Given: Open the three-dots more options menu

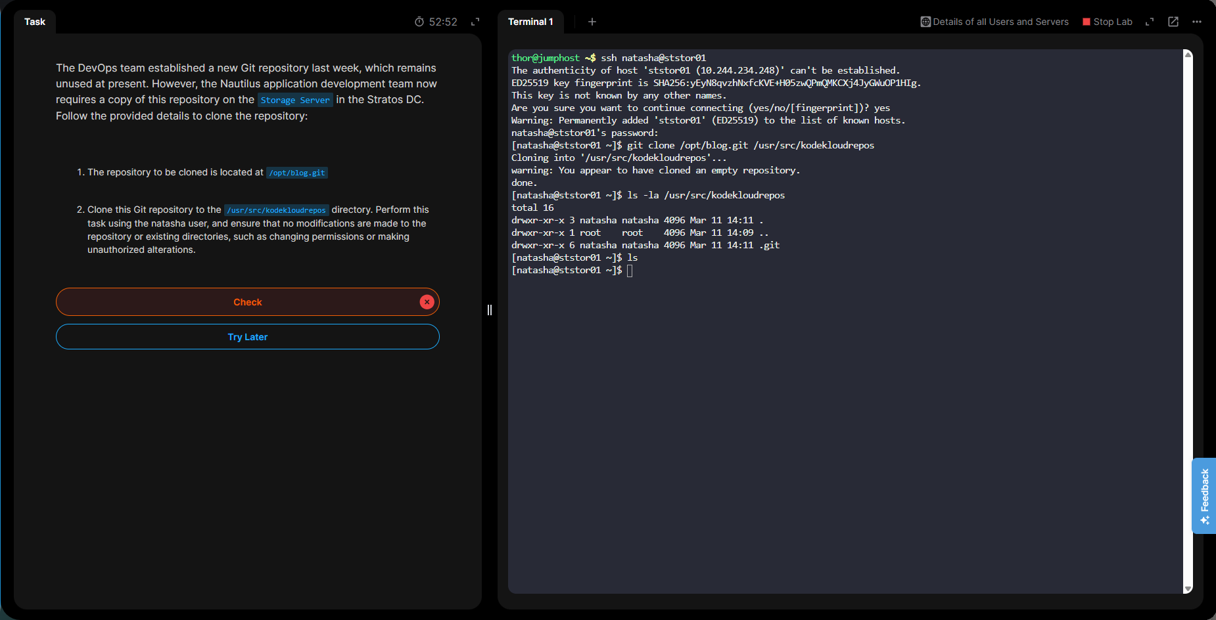Looking at the screenshot, I should tap(1197, 22).
